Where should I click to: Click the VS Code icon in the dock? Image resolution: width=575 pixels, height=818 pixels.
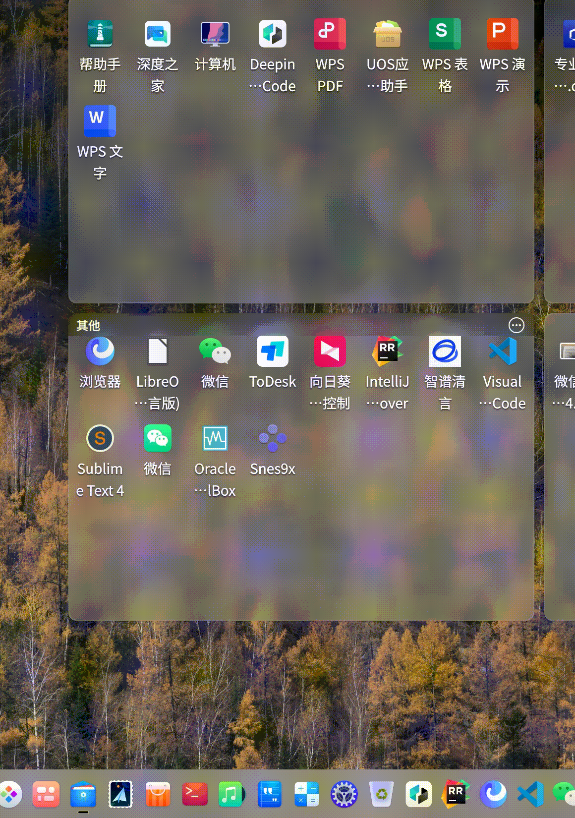tap(530, 794)
